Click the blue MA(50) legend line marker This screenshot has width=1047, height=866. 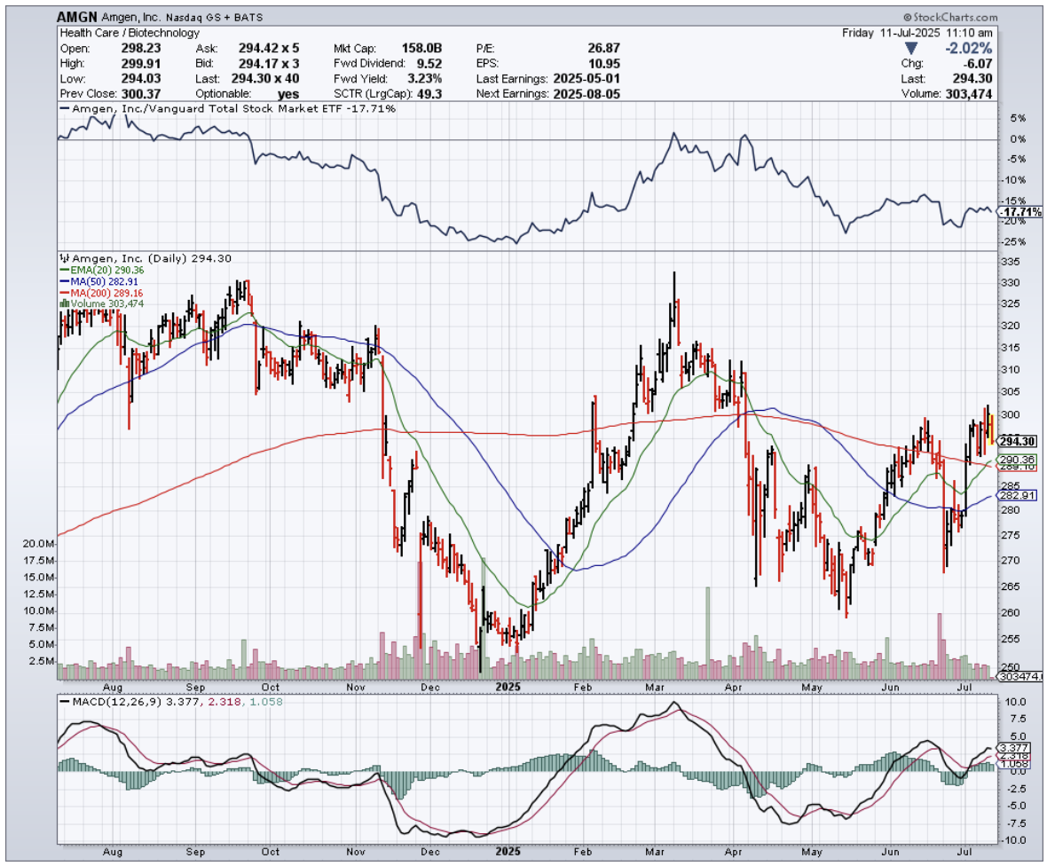[62, 281]
